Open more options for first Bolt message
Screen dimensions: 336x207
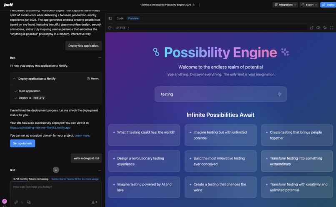100,58
